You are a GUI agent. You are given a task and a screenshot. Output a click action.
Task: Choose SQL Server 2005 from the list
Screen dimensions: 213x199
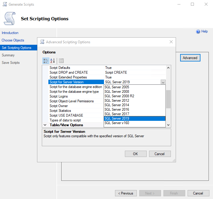pyautogui.click(x=135, y=87)
